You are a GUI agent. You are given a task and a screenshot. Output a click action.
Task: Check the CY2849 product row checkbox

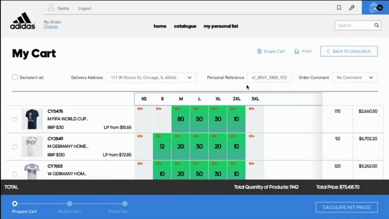(x=15, y=147)
